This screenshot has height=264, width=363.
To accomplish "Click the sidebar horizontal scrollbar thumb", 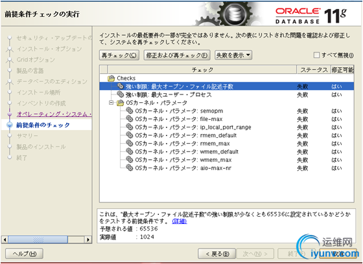I will tap(38, 239).
